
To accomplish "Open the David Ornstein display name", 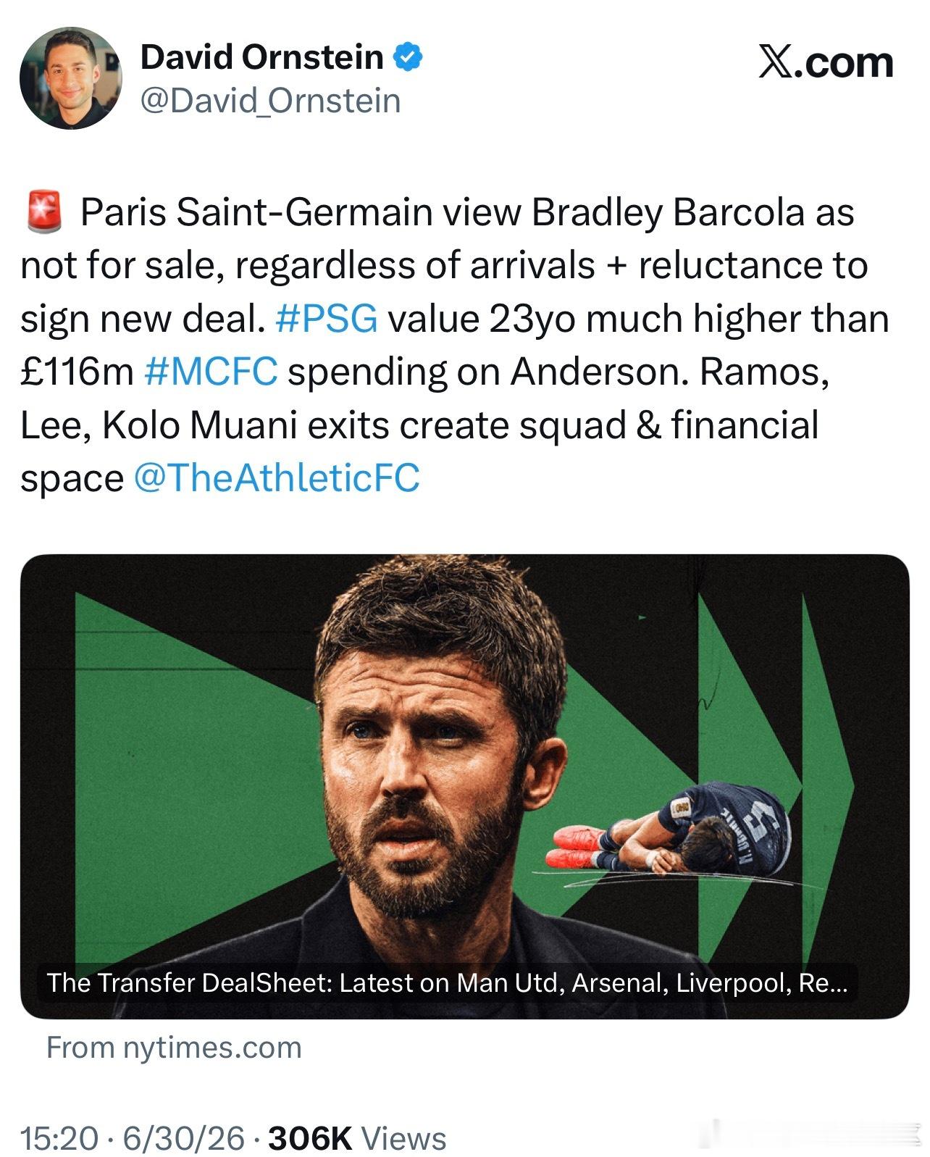I will (x=261, y=57).
